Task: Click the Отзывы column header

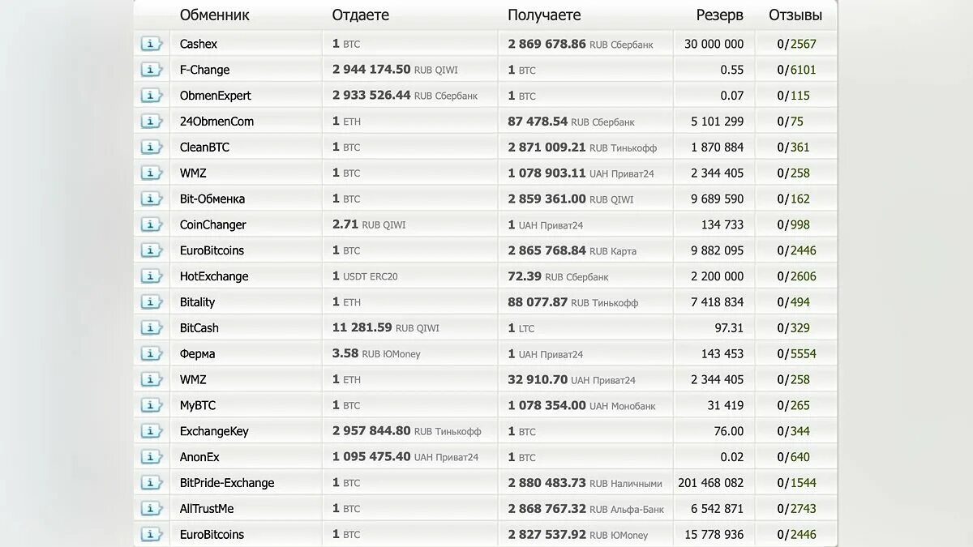Action: tap(795, 15)
